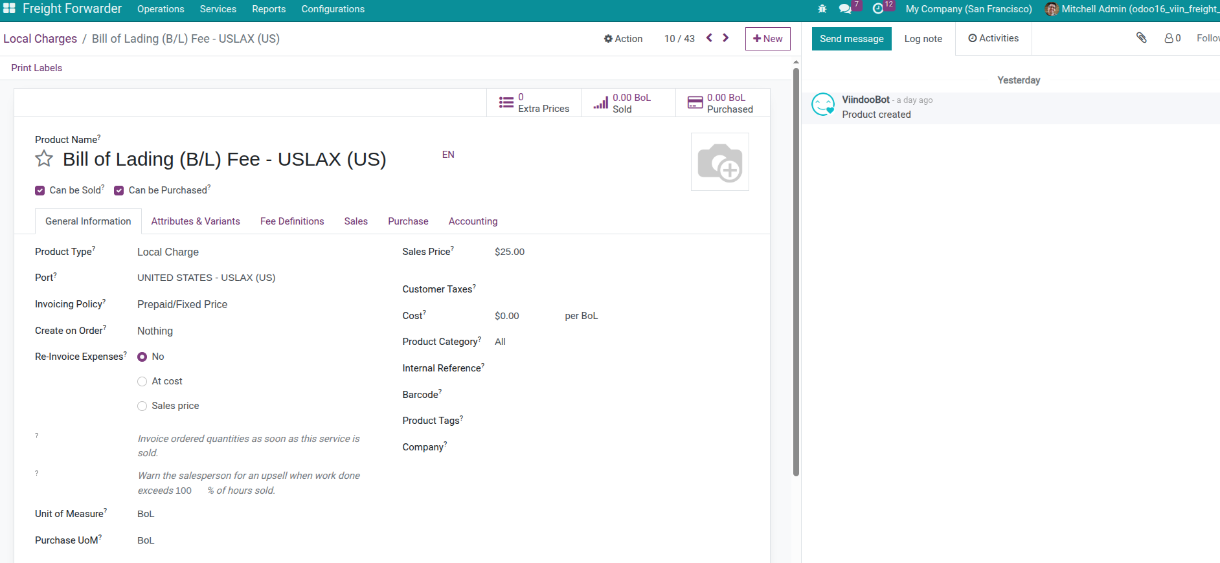The height and width of the screenshot is (563, 1220).
Task: Open the conversations chat icon
Action: click(x=845, y=9)
